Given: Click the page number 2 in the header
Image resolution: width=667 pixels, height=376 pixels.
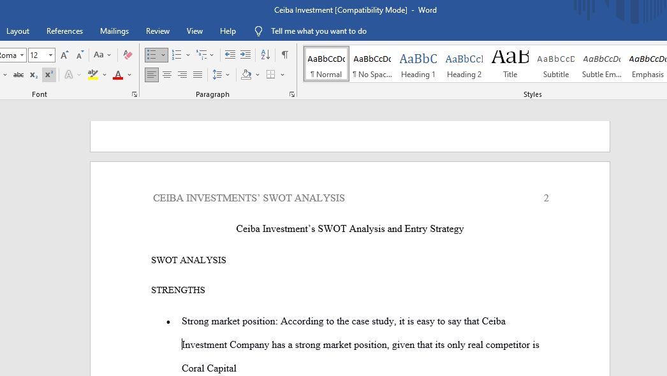Looking at the screenshot, I should click(546, 198).
